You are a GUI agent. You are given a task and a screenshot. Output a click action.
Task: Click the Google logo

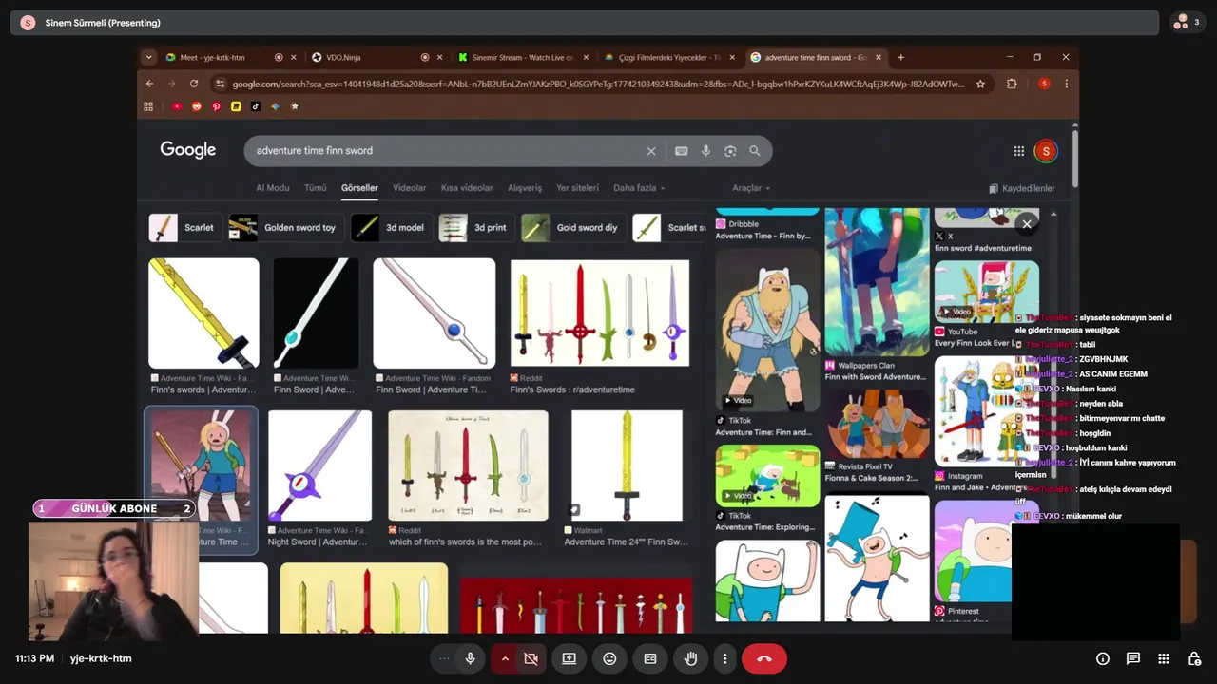(x=187, y=150)
